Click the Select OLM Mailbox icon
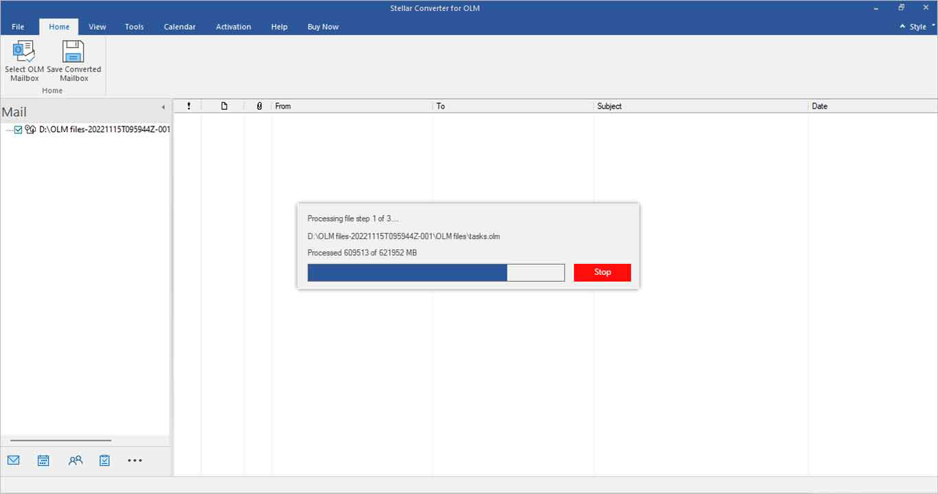 [24, 52]
